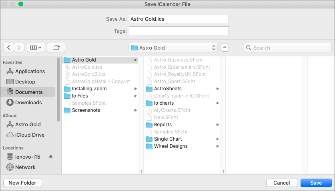This screenshot has width=335, height=191.
Task: Click the green zoom window button
Action: pyautogui.click(x=21, y=4)
